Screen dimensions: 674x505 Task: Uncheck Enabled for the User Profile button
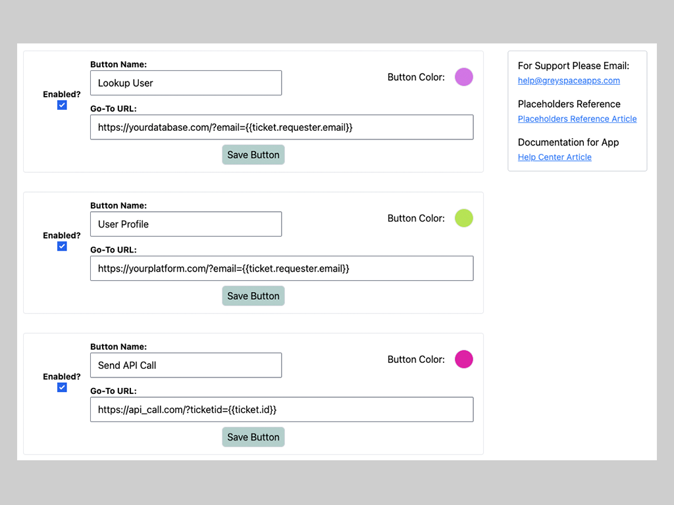tap(62, 247)
